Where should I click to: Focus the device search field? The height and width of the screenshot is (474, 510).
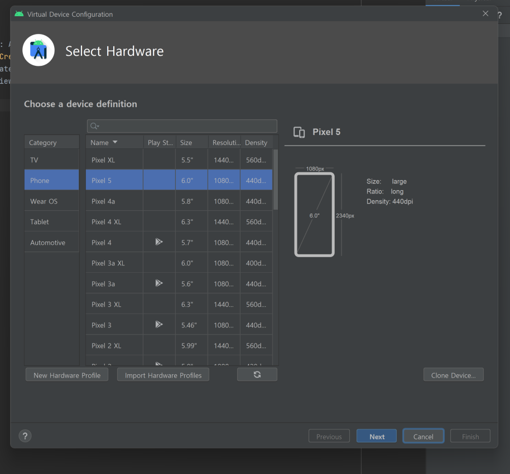182,126
